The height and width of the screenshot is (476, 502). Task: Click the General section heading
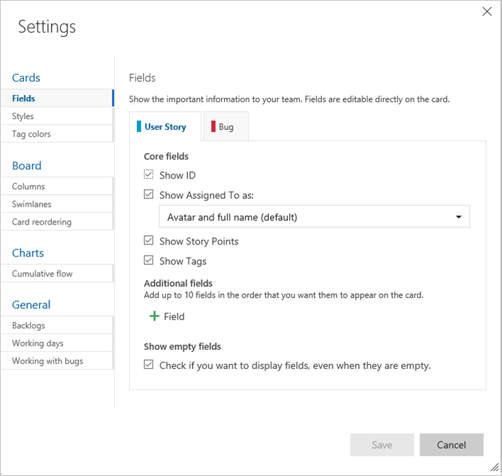point(31,305)
